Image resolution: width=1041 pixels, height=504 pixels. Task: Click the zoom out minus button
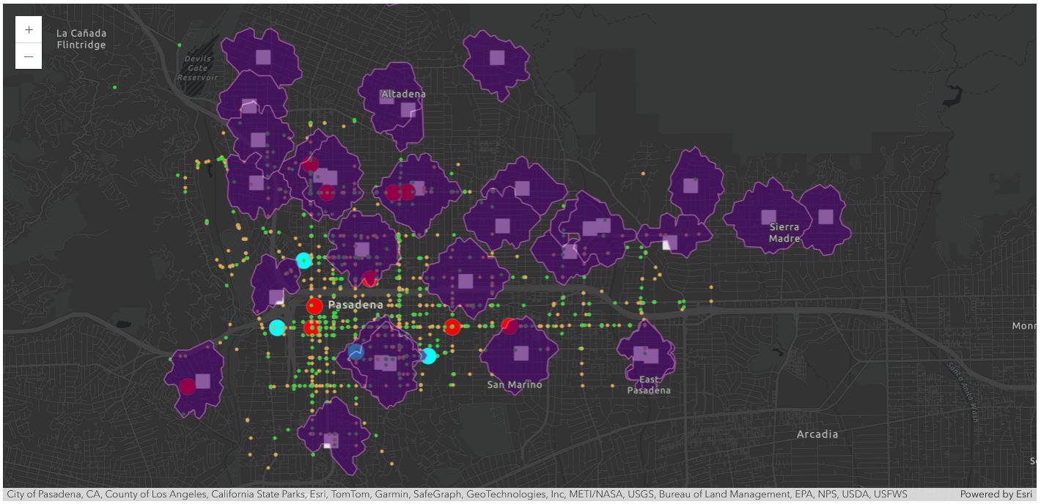[x=29, y=56]
